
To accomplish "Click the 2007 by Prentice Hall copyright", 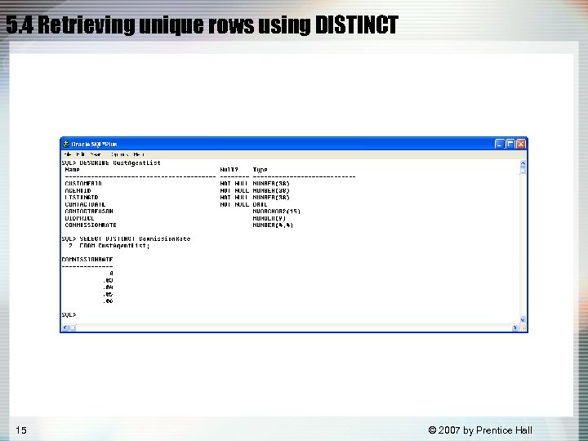I will click(480, 430).
